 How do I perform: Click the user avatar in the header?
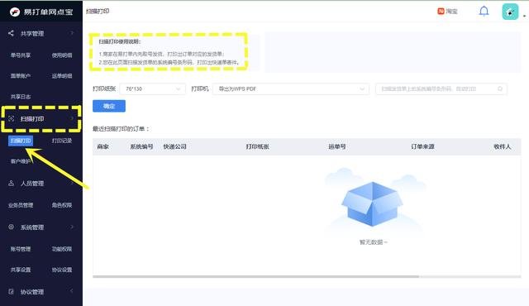point(510,12)
